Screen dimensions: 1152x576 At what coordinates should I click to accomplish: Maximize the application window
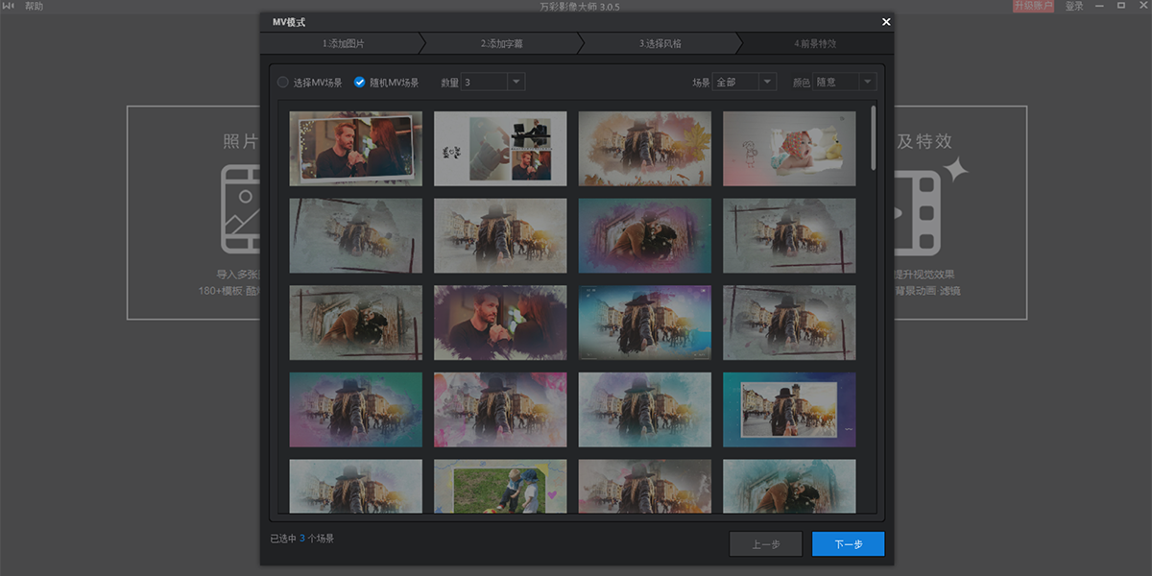[1120, 6]
